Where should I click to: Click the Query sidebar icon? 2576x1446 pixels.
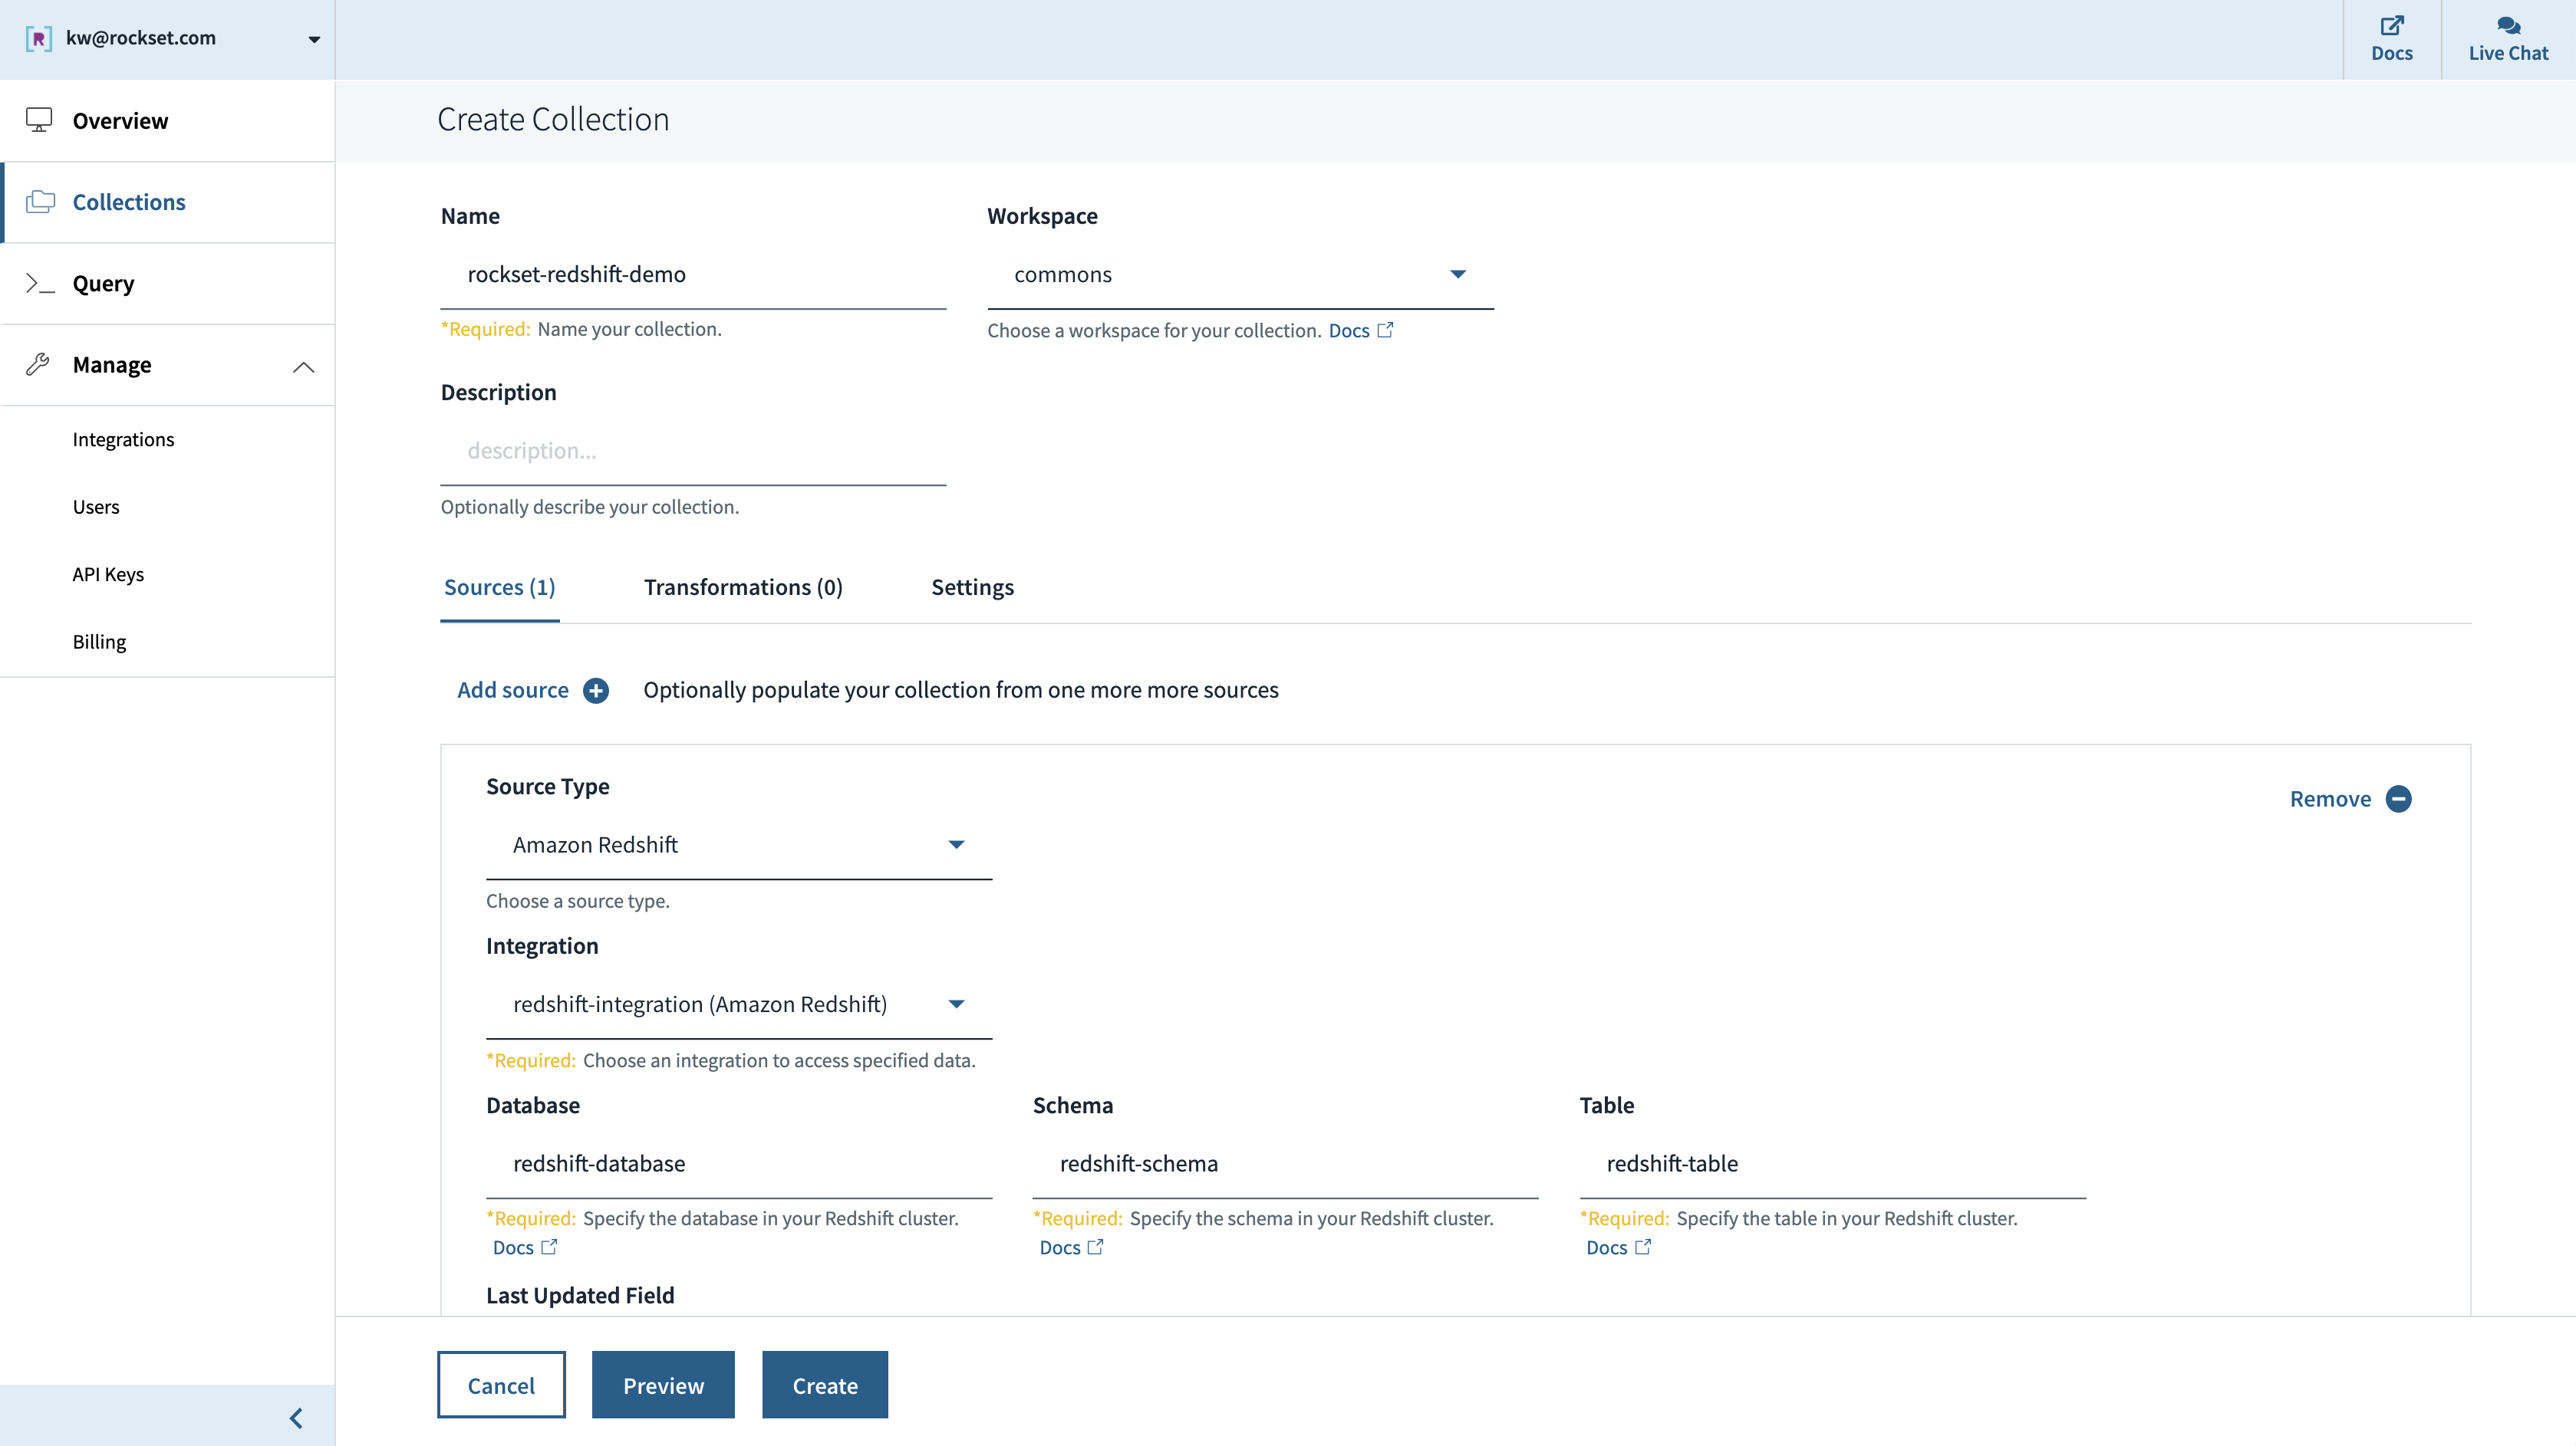pos(39,284)
